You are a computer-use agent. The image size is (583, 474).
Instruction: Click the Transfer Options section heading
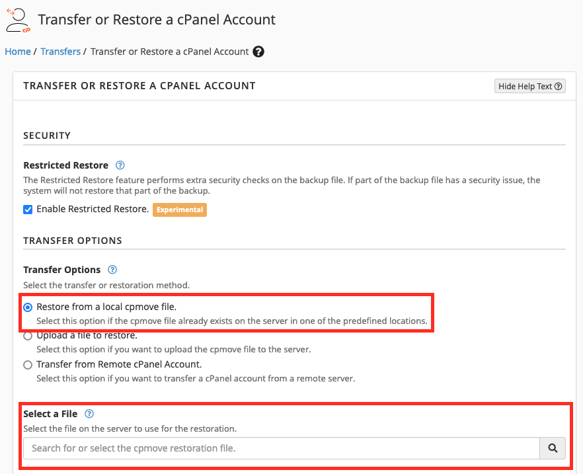pyautogui.click(x=73, y=241)
